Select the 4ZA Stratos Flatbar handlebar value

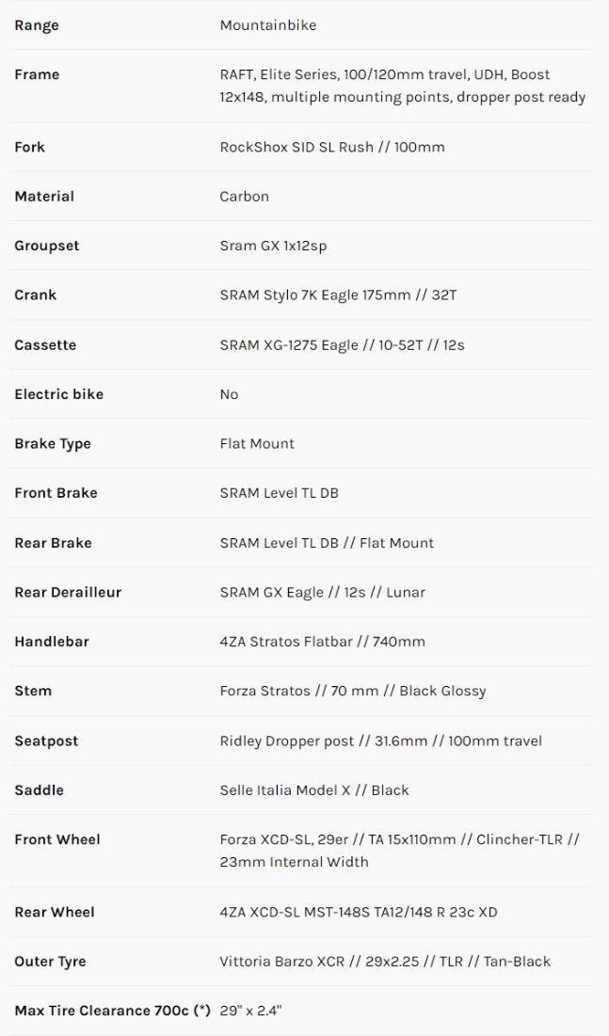click(322, 642)
